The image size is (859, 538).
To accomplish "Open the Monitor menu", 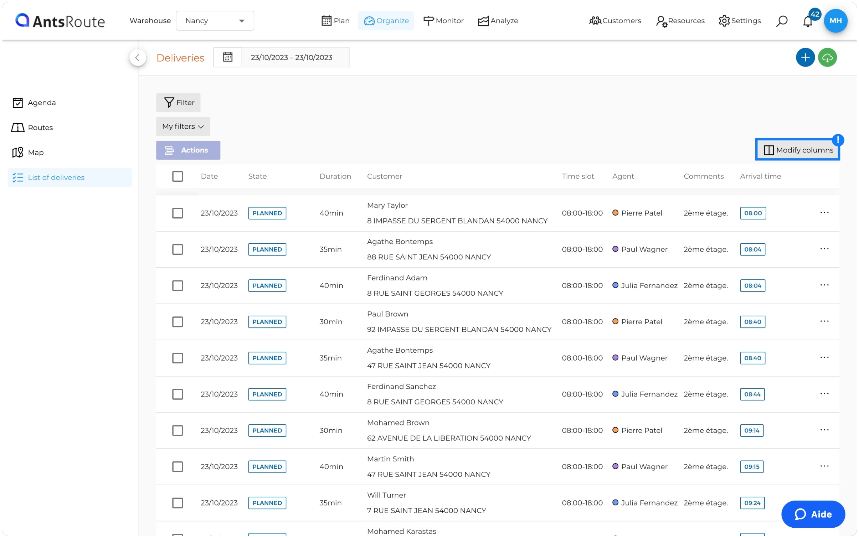I will (x=443, y=21).
